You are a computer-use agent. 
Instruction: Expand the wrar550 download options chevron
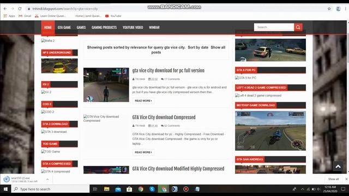tap(47, 179)
